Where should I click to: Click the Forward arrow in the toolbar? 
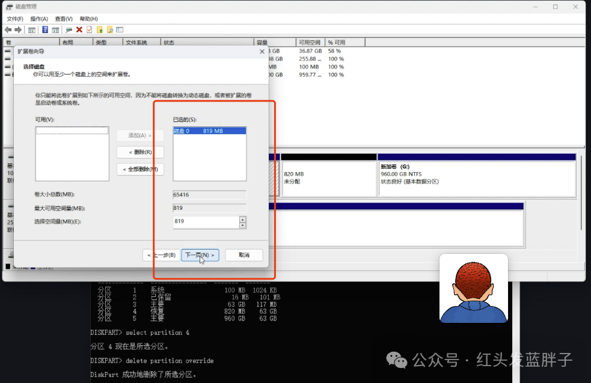click(x=17, y=30)
